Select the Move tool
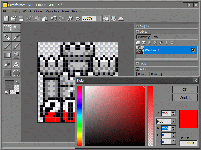The height and width of the screenshot is (150, 201). (x=7, y=37)
